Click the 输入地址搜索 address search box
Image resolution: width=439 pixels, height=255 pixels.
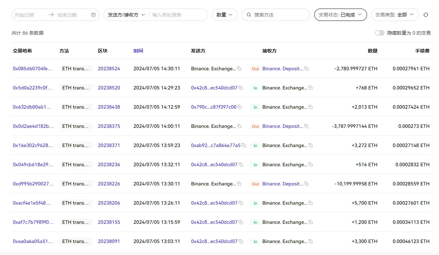click(178, 15)
